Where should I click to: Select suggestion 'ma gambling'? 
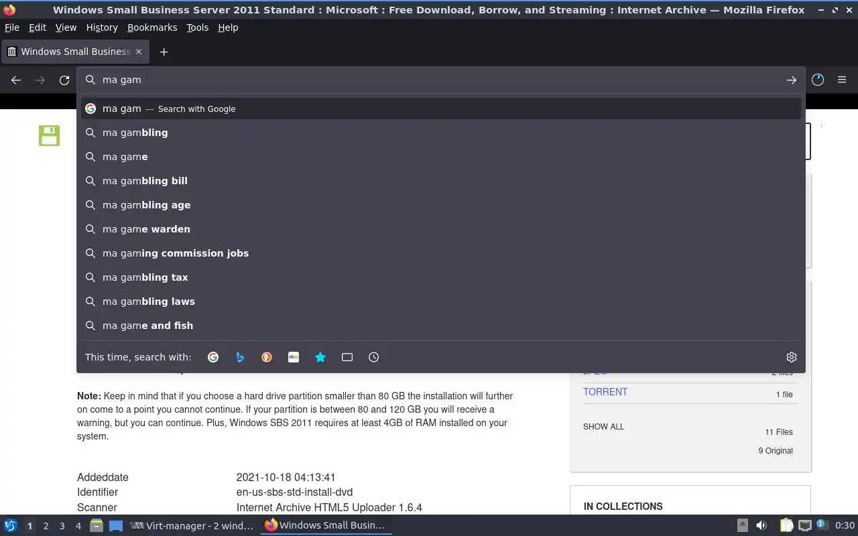(441, 133)
